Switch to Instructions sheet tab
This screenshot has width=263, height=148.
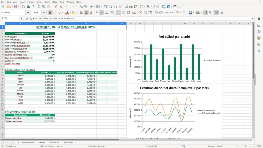pos(68,142)
